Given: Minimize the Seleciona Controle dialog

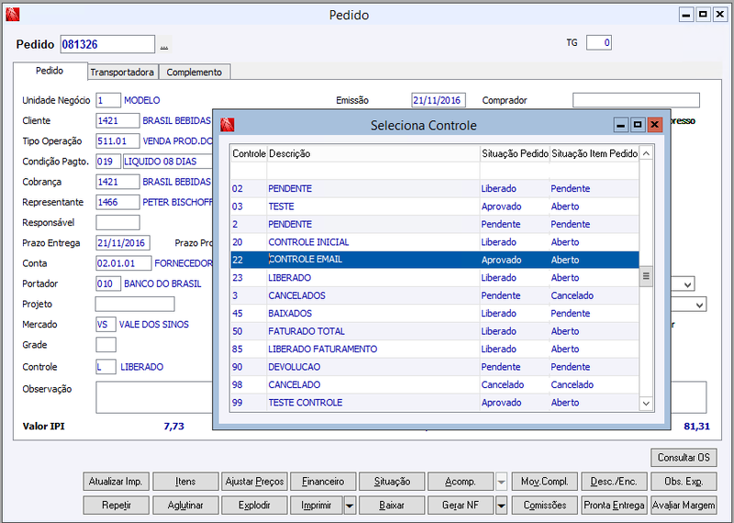Looking at the screenshot, I should (621, 125).
